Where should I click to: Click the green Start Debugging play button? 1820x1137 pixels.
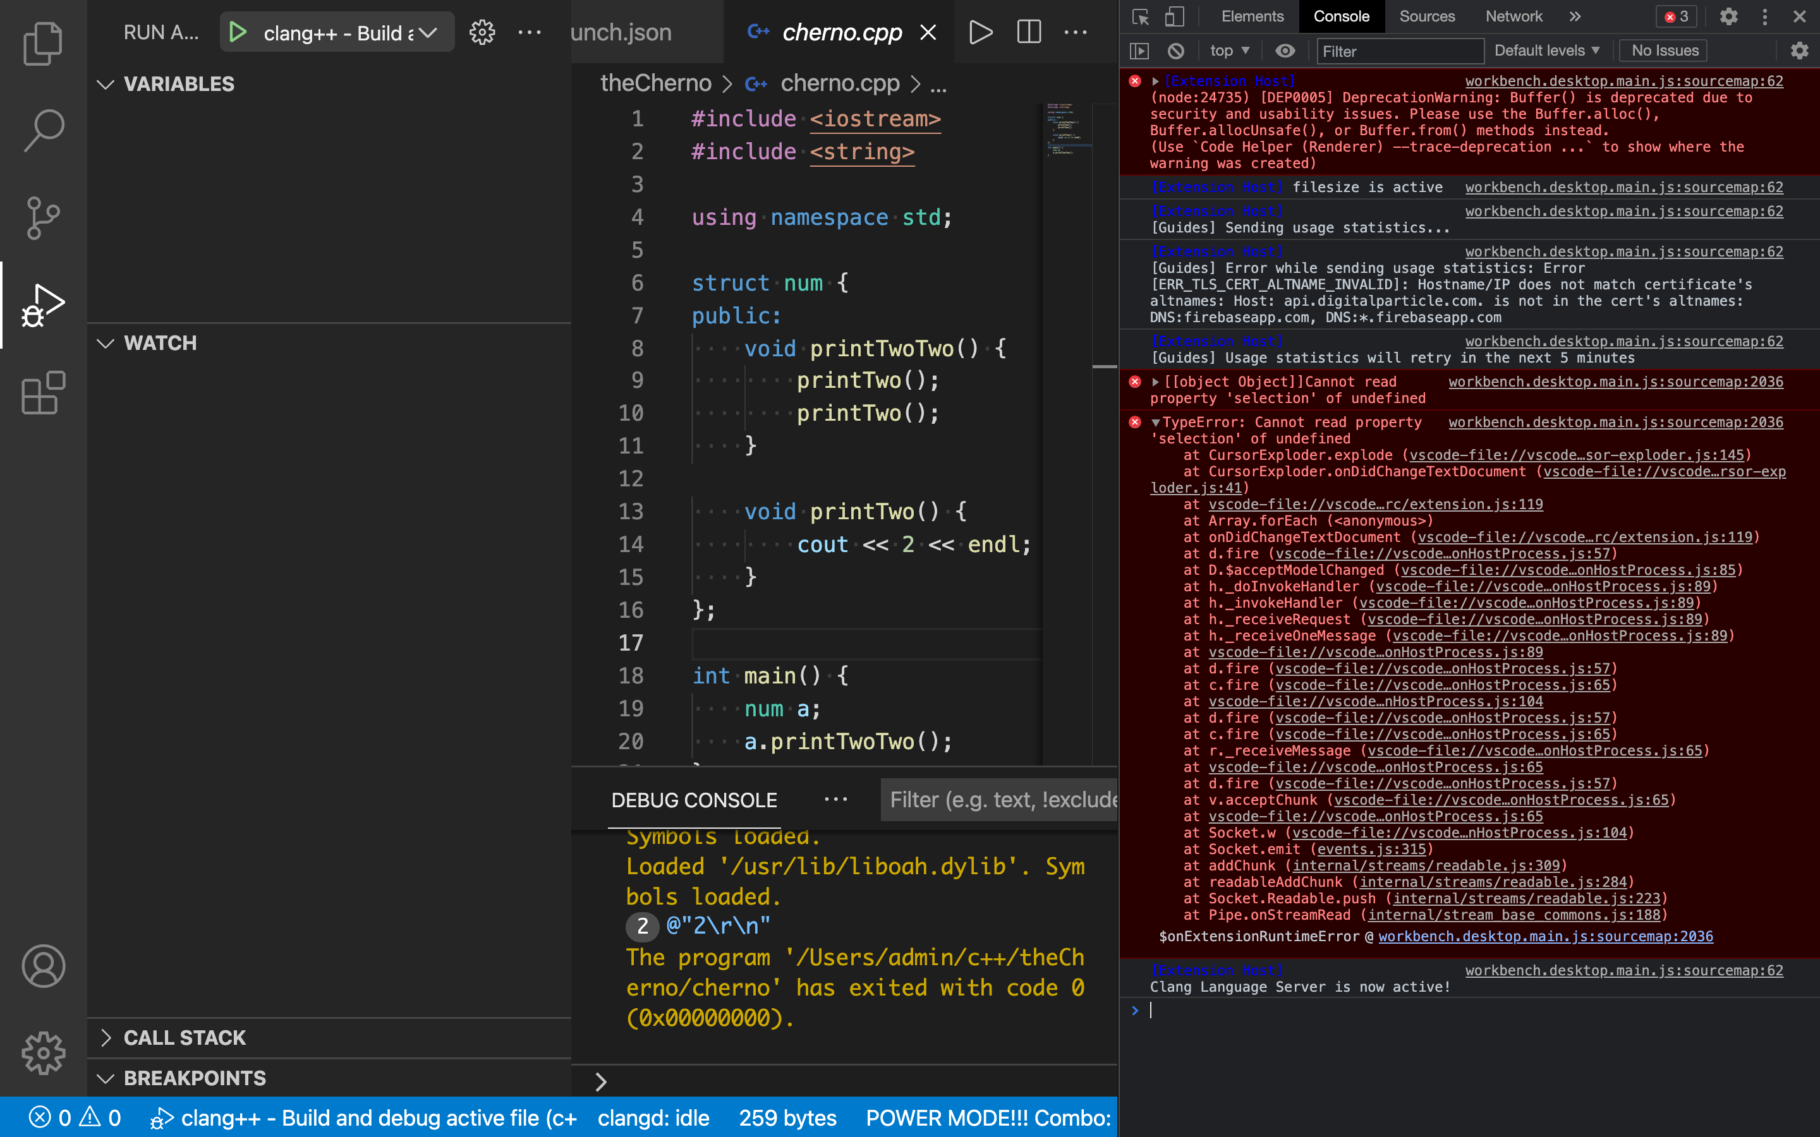(238, 32)
